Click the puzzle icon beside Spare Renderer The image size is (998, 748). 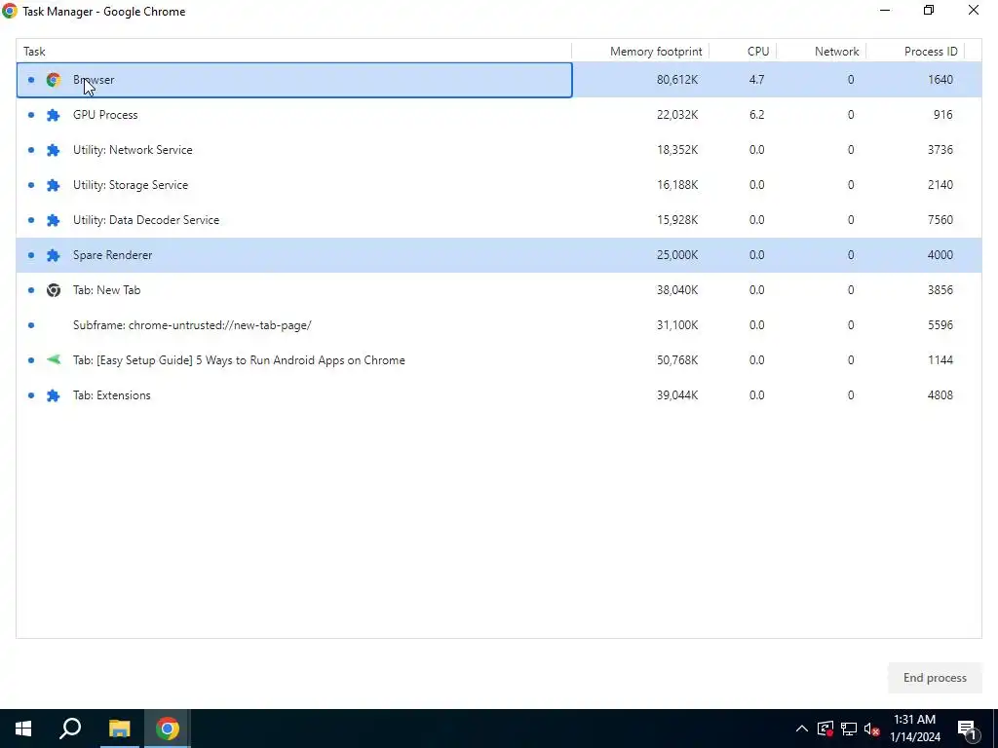tap(54, 255)
